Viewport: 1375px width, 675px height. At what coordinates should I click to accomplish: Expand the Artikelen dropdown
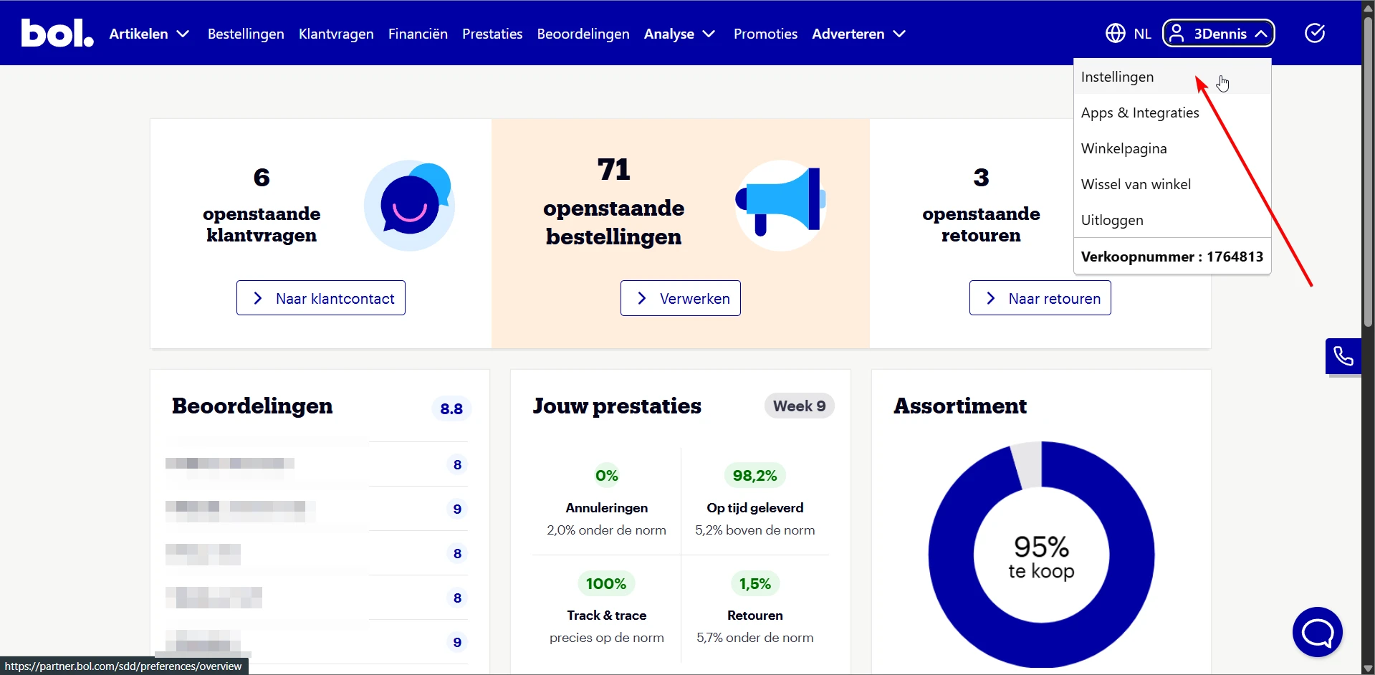149,33
